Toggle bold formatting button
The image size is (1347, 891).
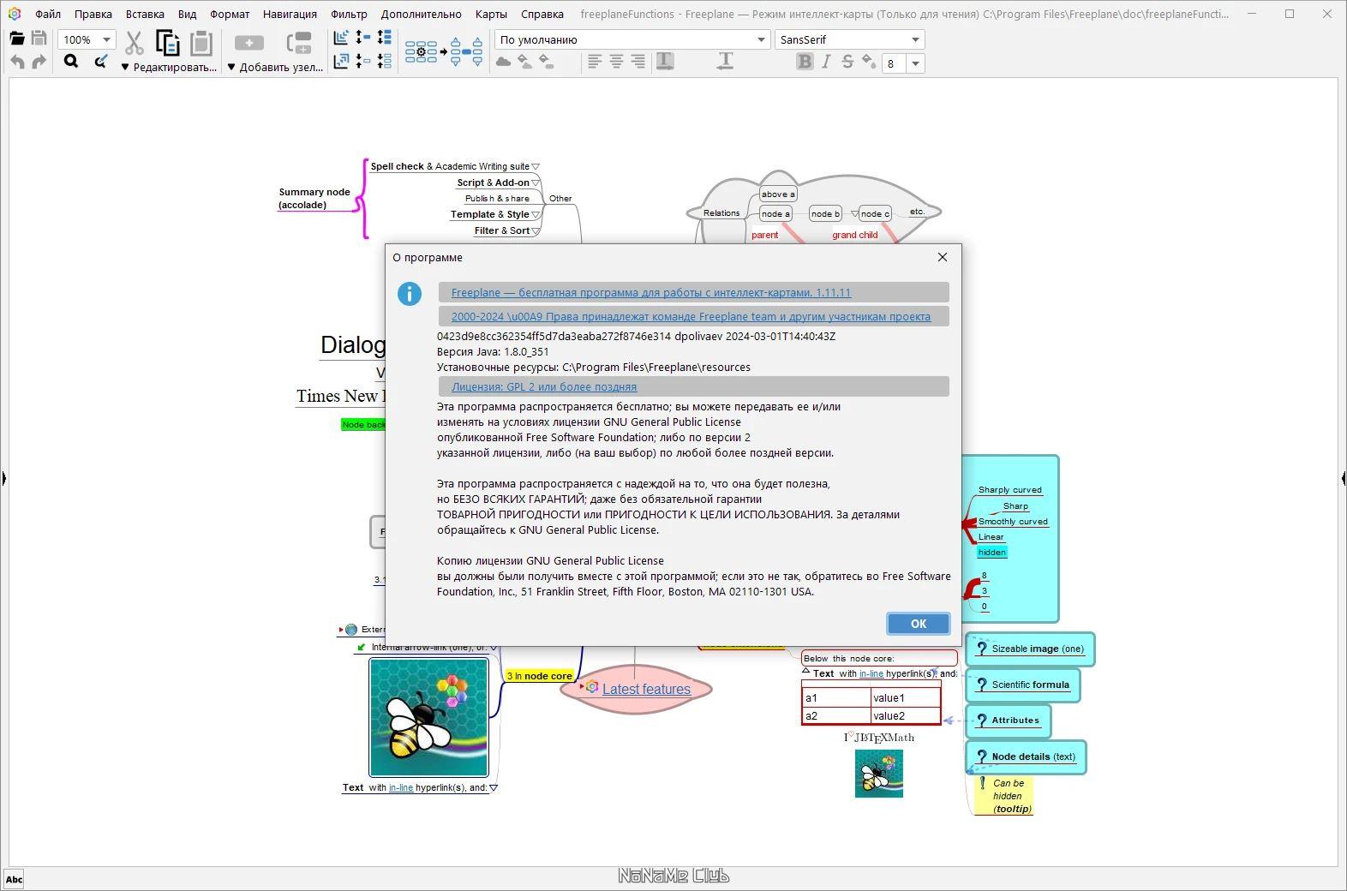pos(804,62)
